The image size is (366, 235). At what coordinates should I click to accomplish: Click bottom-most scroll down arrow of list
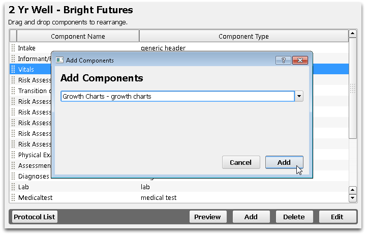[352, 198]
